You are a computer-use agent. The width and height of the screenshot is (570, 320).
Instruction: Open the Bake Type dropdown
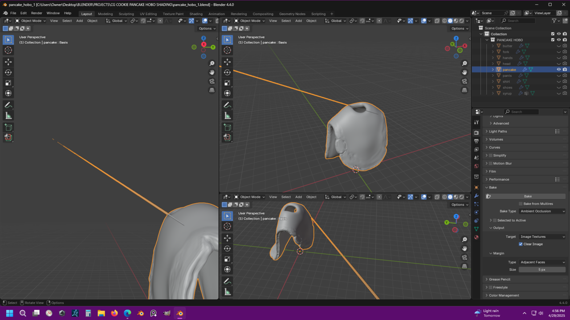(x=542, y=211)
